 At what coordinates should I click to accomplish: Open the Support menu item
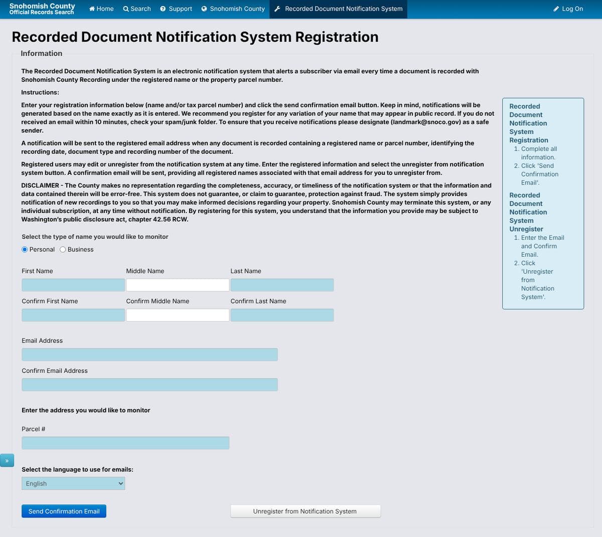click(176, 9)
